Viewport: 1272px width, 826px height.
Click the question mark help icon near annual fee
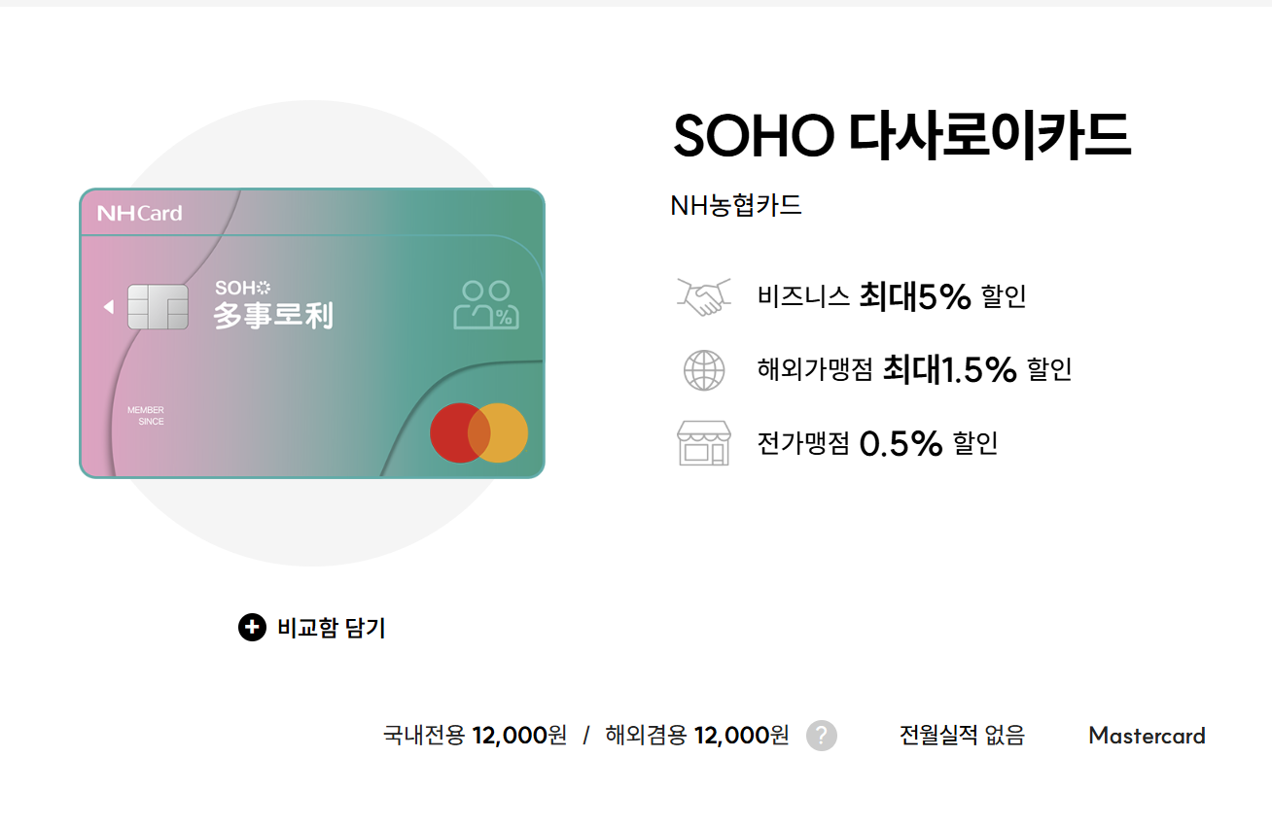pos(820,736)
